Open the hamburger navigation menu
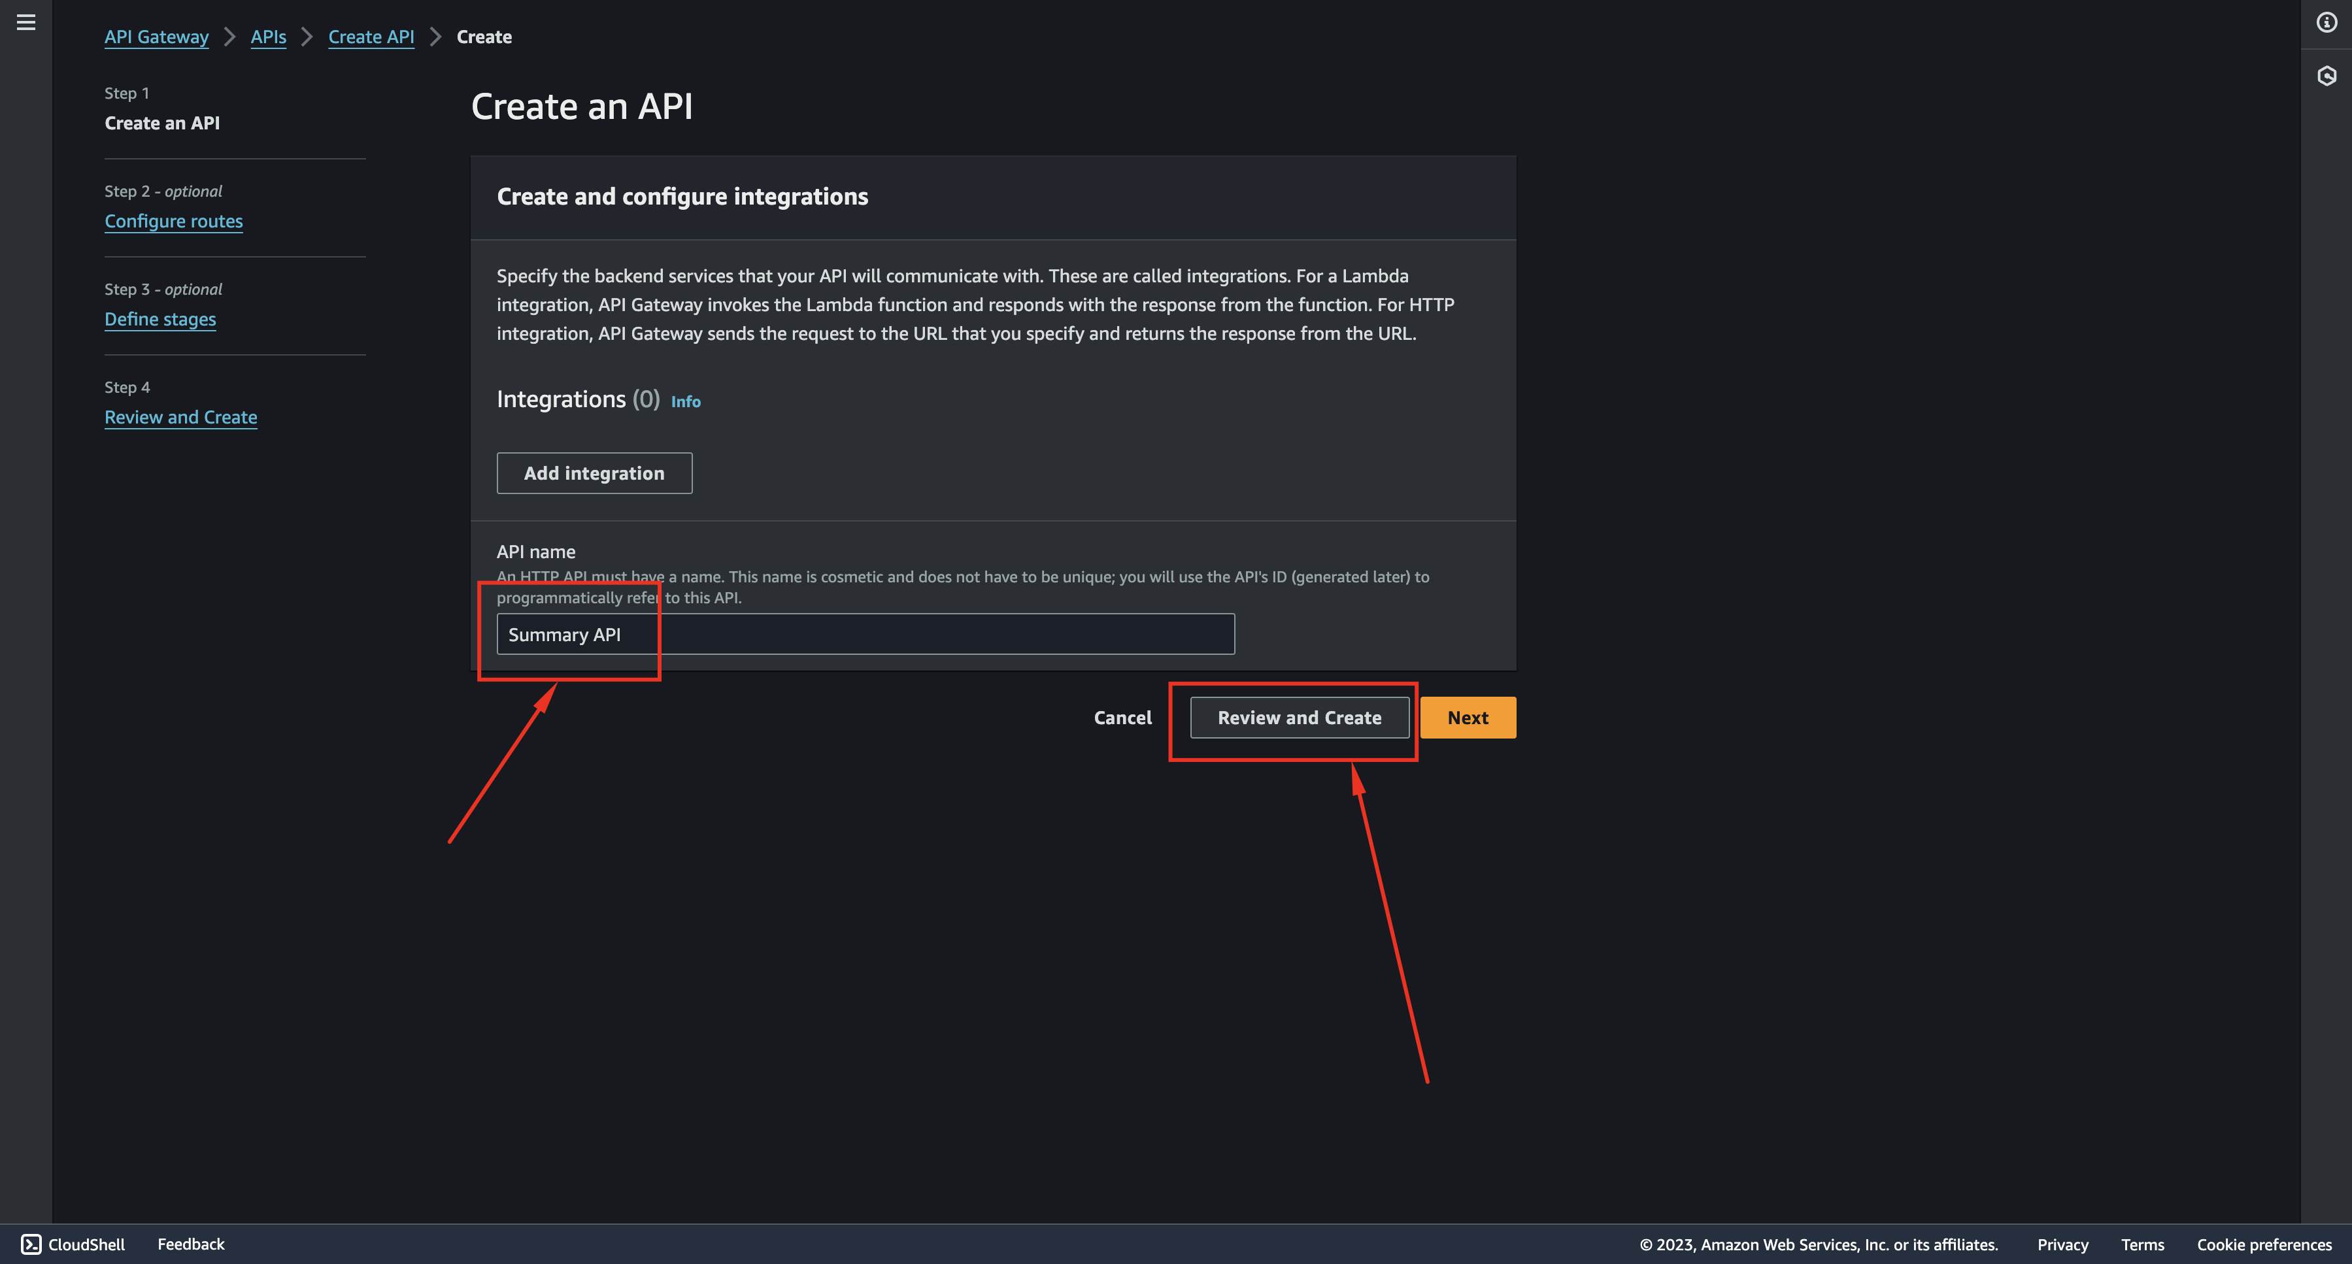The height and width of the screenshot is (1264, 2352). click(x=25, y=22)
